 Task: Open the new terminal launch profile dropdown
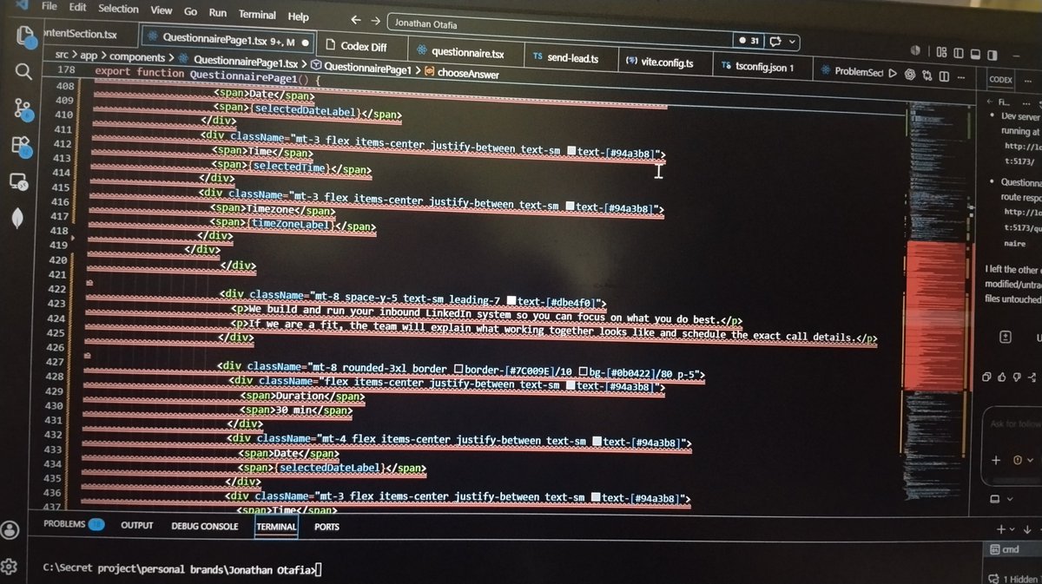point(1013,529)
